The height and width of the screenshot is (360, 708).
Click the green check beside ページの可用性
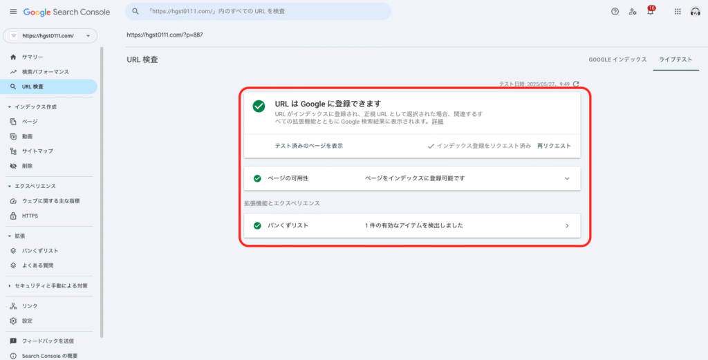[x=257, y=178]
